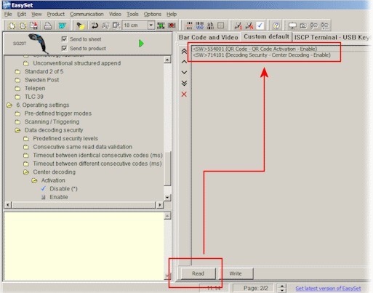Click the help question mark icon
This screenshot has width=373, height=293.
276,25
